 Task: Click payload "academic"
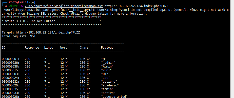(110, 85)
